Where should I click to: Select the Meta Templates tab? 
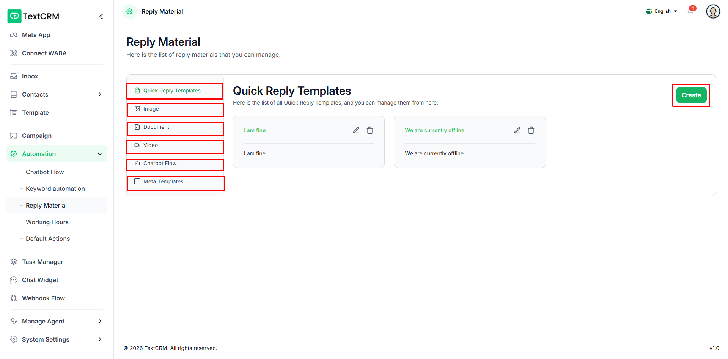click(175, 182)
